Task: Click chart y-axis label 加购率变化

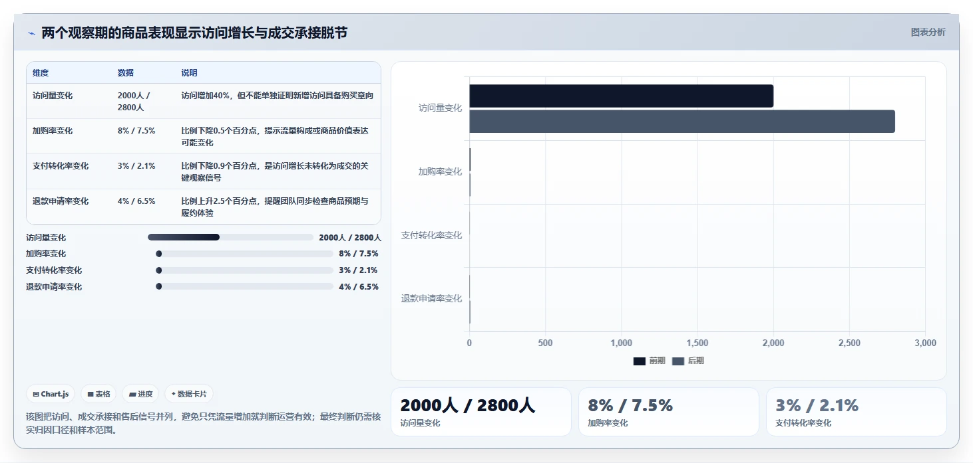Action: point(440,171)
